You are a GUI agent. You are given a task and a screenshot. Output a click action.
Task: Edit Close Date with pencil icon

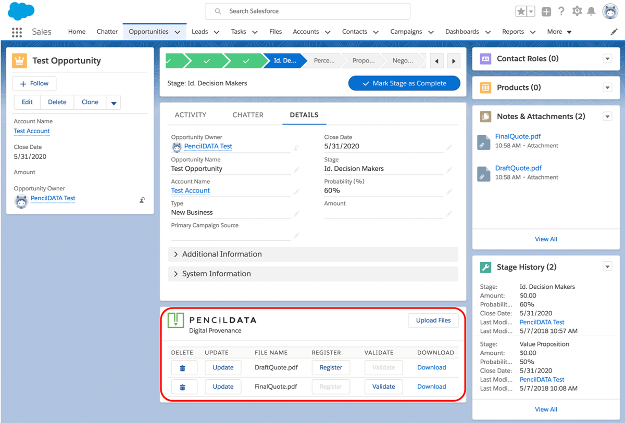pyautogui.click(x=449, y=148)
